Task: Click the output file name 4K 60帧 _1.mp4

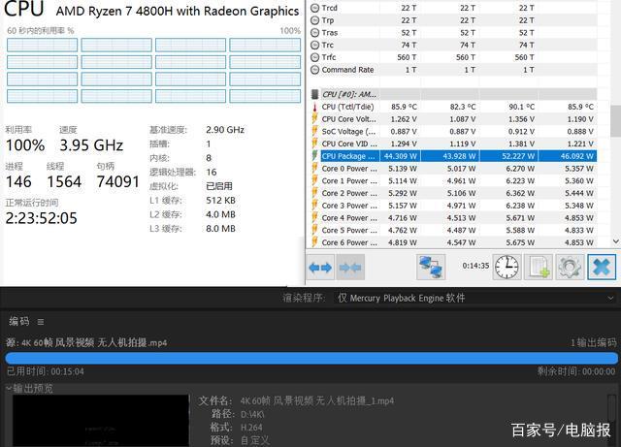Action: (x=317, y=401)
